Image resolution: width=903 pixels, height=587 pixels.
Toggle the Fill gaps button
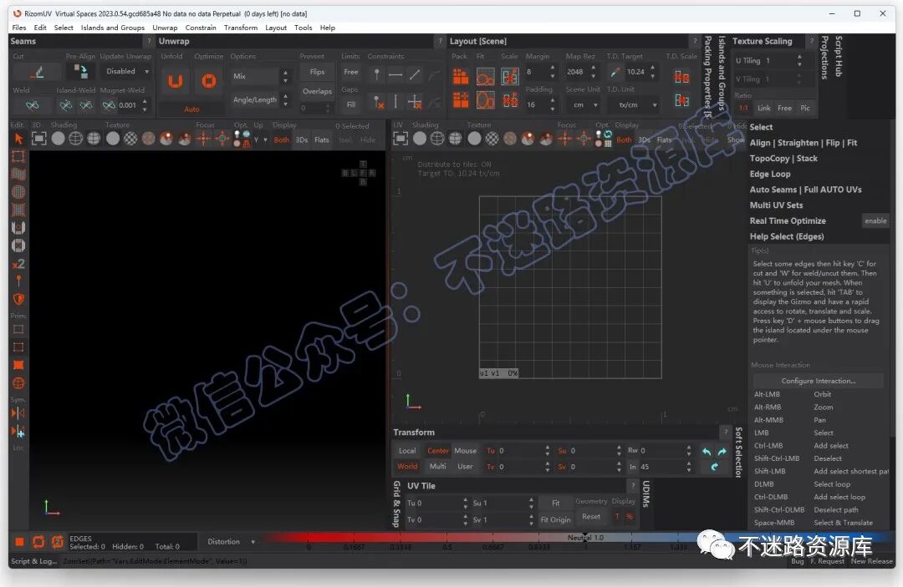tap(350, 104)
